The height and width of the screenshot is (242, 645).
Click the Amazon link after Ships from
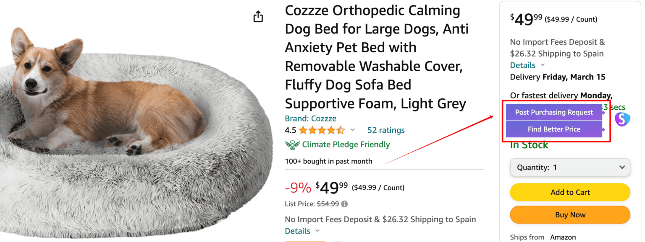click(x=563, y=237)
